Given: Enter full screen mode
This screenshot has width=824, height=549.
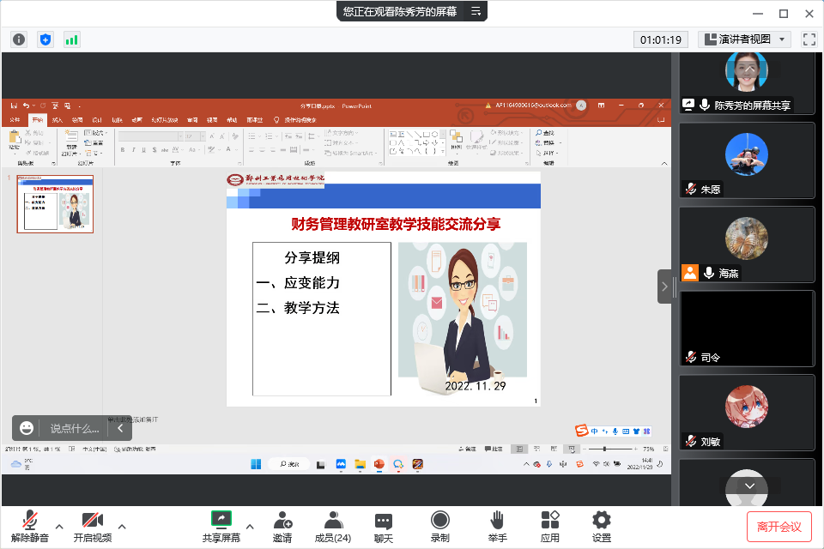Looking at the screenshot, I should point(809,39).
